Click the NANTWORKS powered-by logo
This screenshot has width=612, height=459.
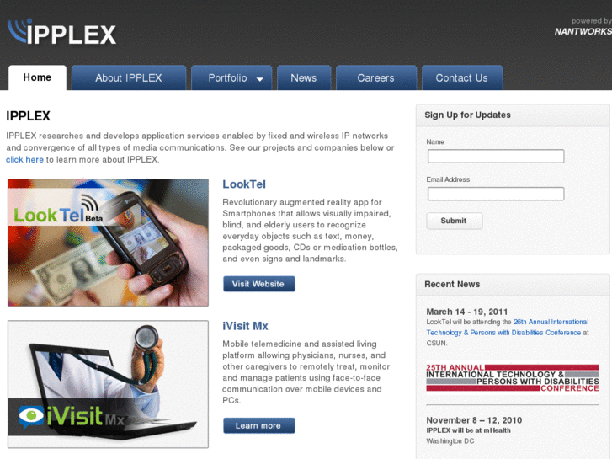(x=583, y=27)
